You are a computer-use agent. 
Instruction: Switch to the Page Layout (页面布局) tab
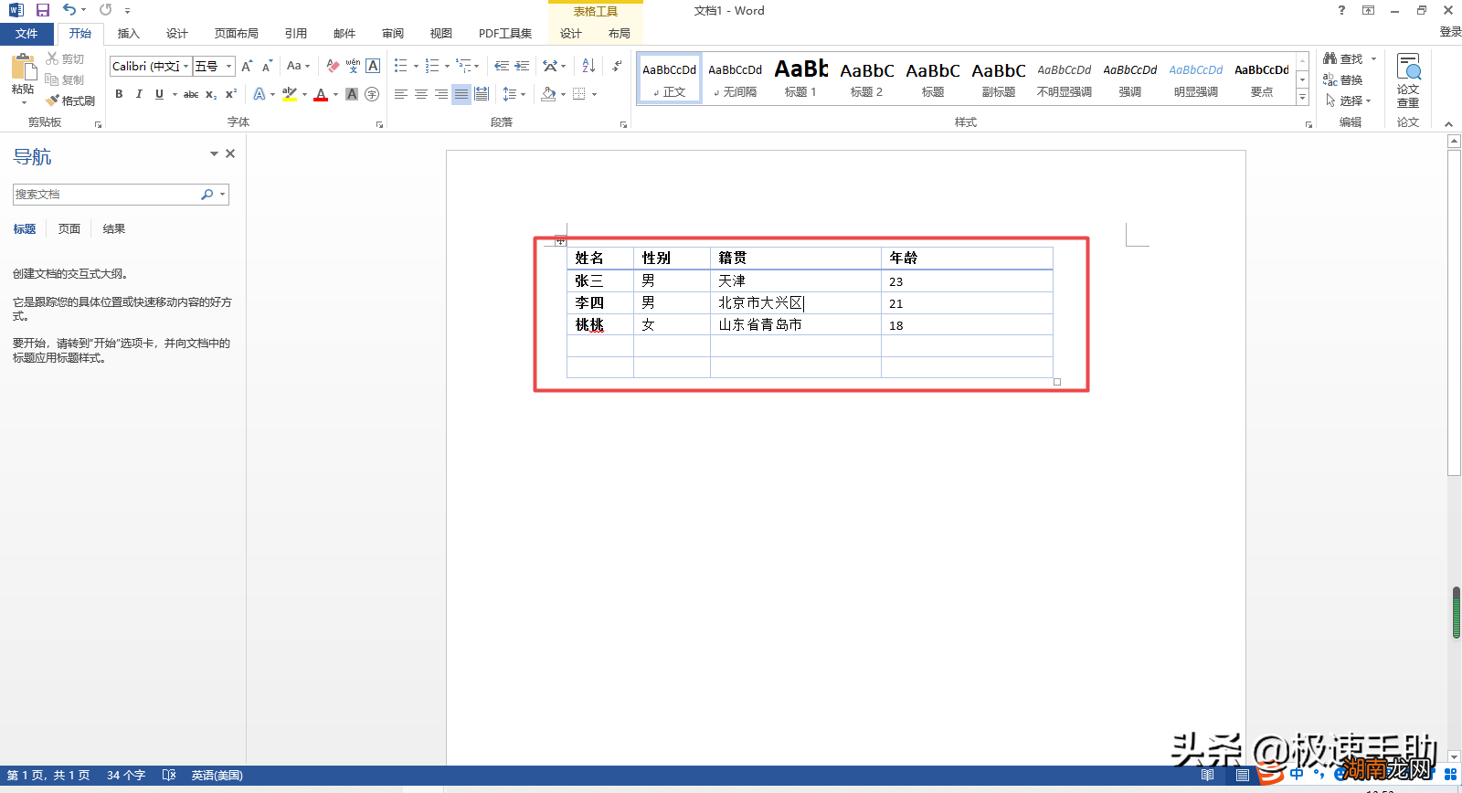(237, 34)
